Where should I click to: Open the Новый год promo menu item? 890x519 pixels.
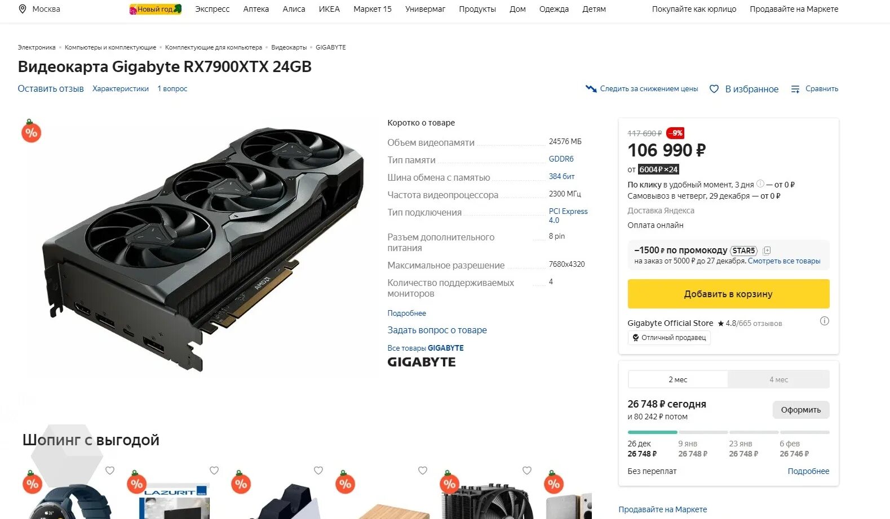[156, 9]
